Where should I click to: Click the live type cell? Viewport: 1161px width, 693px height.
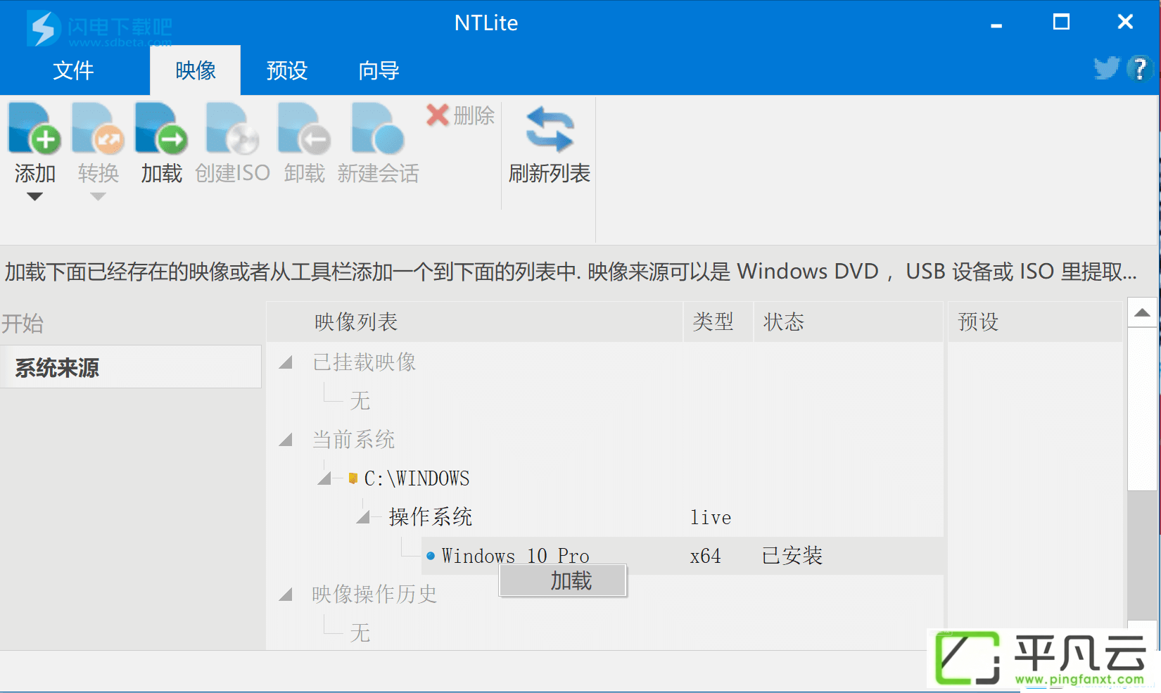coord(711,518)
